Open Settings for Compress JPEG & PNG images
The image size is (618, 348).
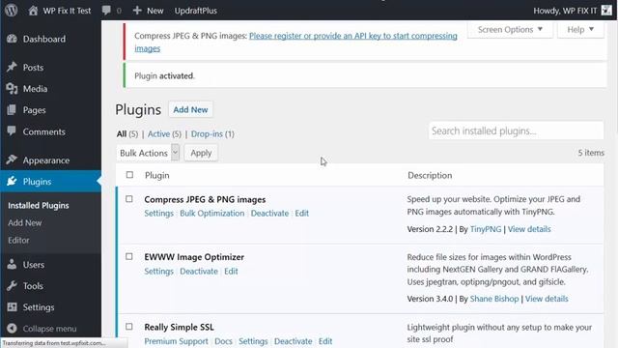[x=158, y=213]
